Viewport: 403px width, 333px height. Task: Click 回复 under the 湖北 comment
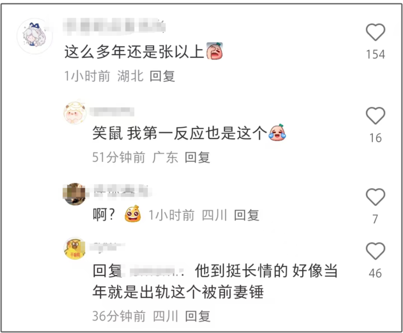(x=162, y=76)
